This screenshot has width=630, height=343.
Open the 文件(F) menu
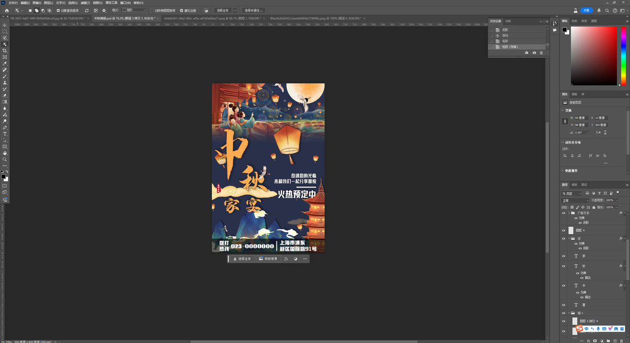tap(13, 3)
